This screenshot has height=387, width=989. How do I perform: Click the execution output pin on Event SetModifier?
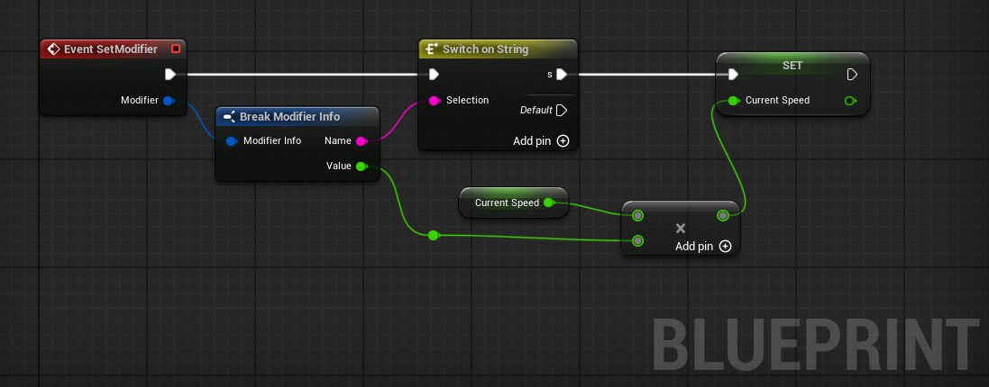(169, 74)
